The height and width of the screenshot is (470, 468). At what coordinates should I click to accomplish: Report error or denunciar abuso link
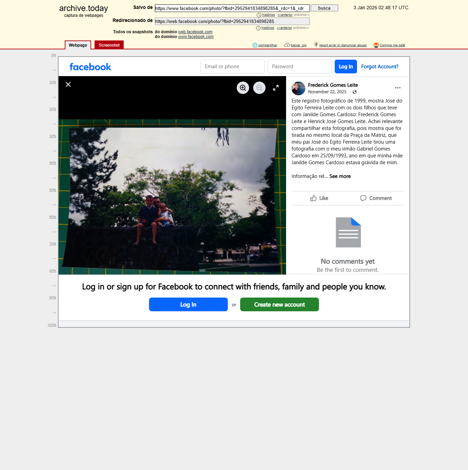pos(343,45)
